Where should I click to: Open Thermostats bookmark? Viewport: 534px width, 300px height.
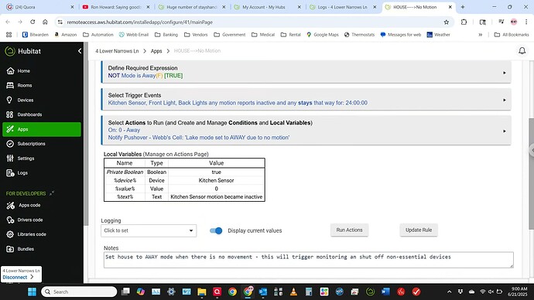pyautogui.click(x=359, y=35)
